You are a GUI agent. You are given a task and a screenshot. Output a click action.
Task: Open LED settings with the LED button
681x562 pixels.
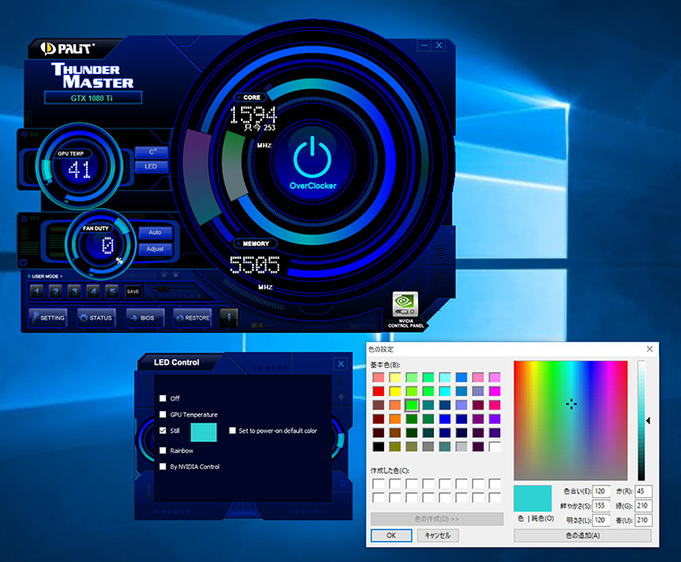tap(152, 166)
